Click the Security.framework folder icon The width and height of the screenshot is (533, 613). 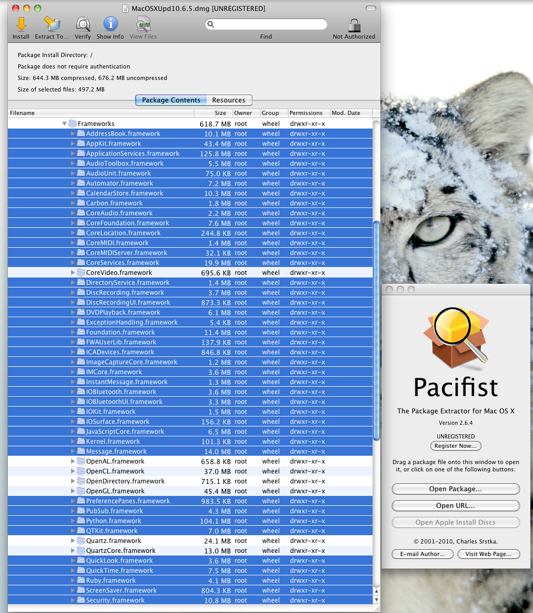(81, 600)
